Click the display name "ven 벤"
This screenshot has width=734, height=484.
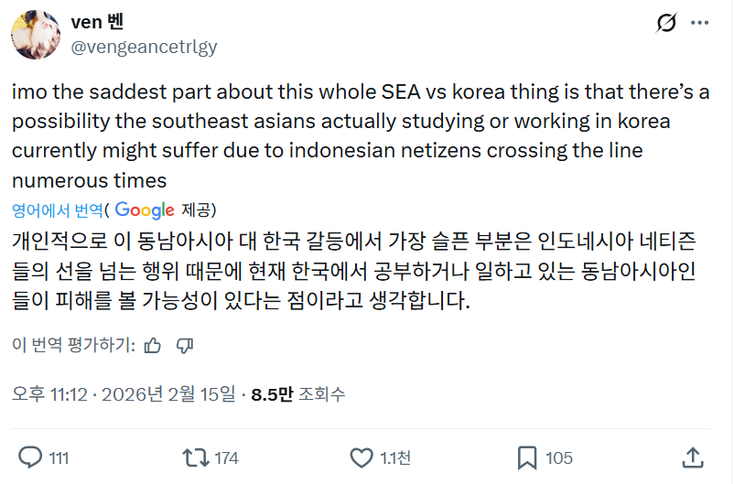point(103,24)
